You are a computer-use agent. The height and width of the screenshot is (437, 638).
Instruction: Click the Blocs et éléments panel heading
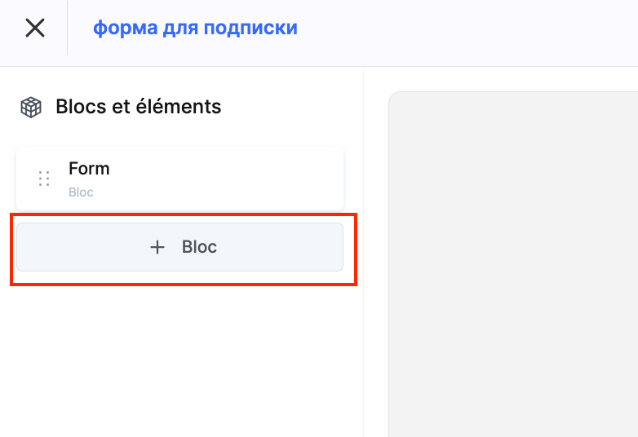tap(138, 107)
